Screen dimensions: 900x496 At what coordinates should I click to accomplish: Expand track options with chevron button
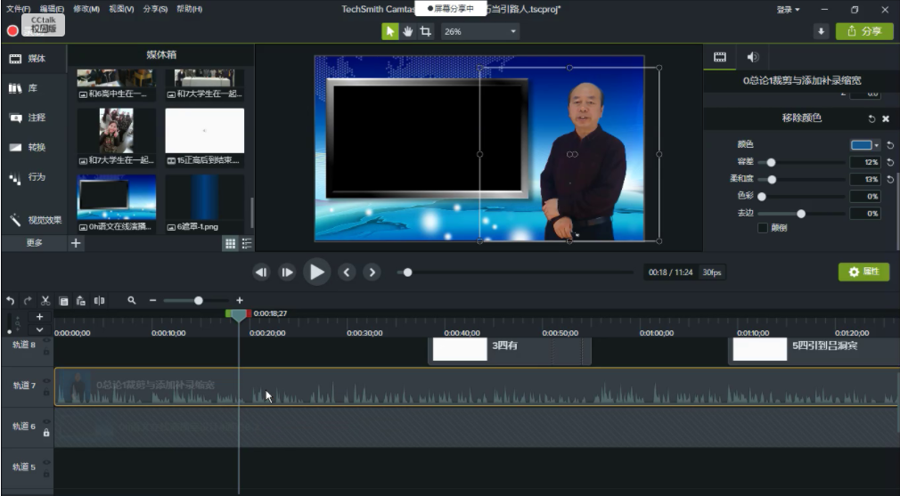point(39,329)
